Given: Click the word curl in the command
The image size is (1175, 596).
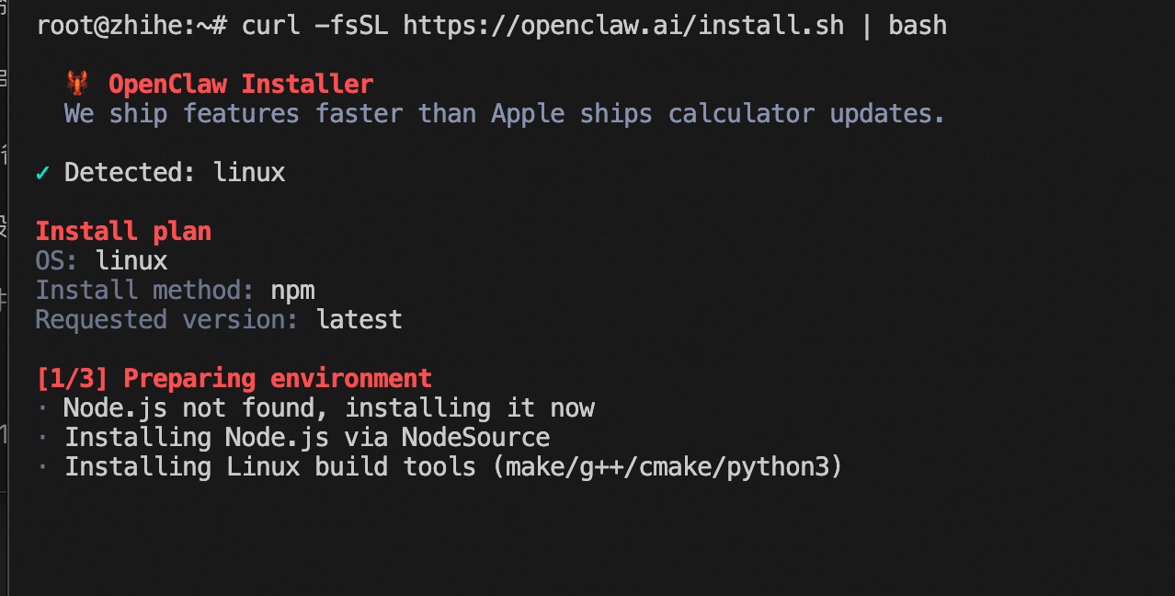Looking at the screenshot, I should pyautogui.click(x=271, y=25).
